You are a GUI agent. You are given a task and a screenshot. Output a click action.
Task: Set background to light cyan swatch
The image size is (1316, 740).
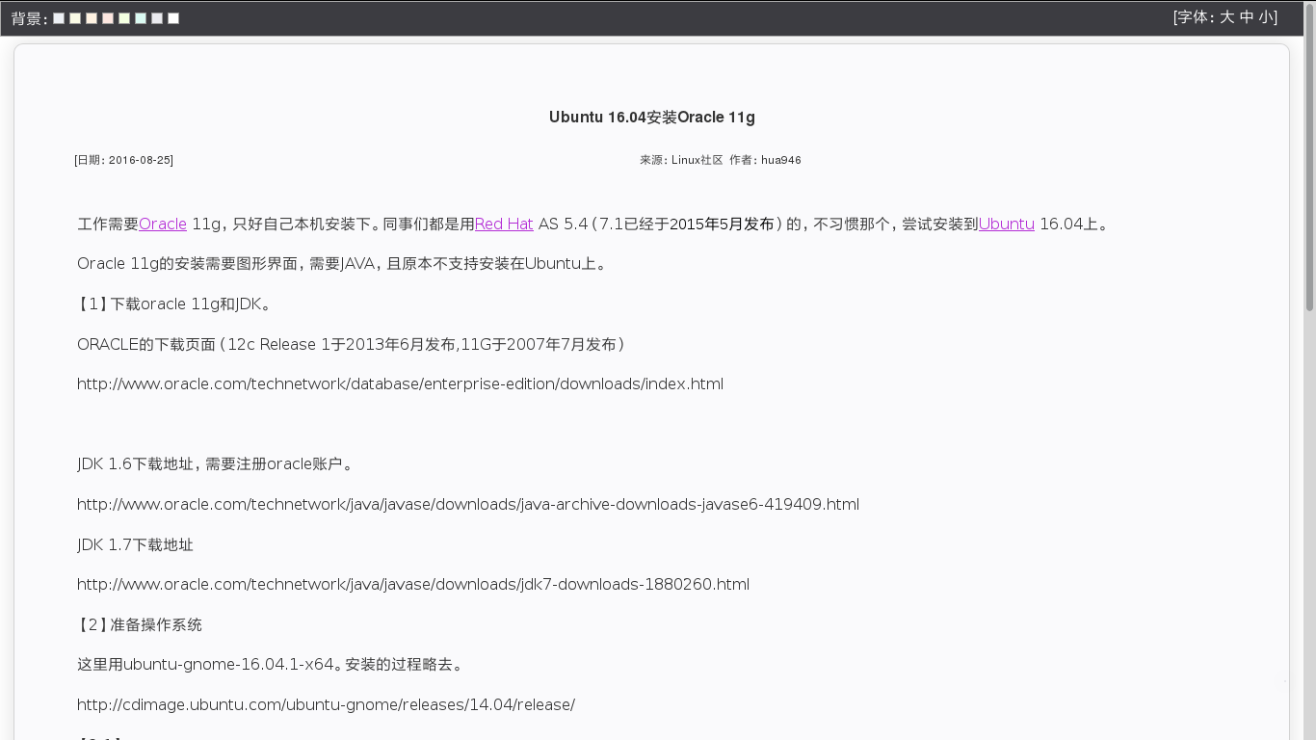pyautogui.click(x=141, y=18)
